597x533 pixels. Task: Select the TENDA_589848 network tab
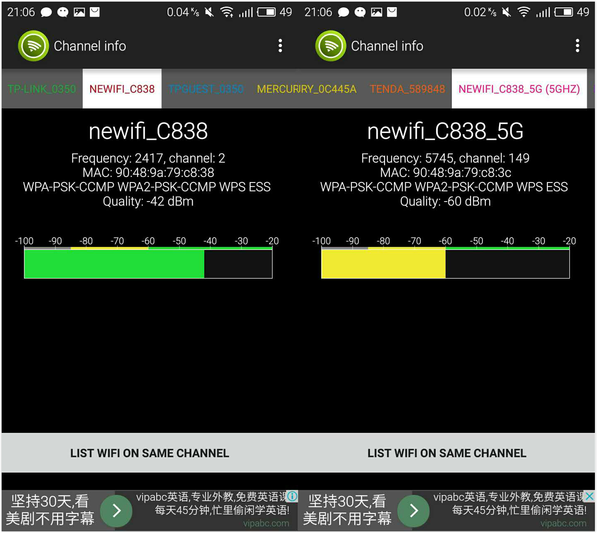pyautogui.click(x=407, y=89)
